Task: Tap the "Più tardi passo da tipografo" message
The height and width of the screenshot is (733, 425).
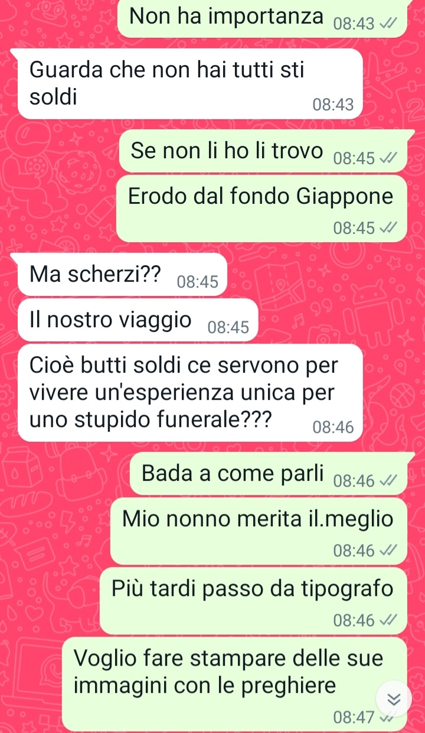Action: click(x=253, y=601)
